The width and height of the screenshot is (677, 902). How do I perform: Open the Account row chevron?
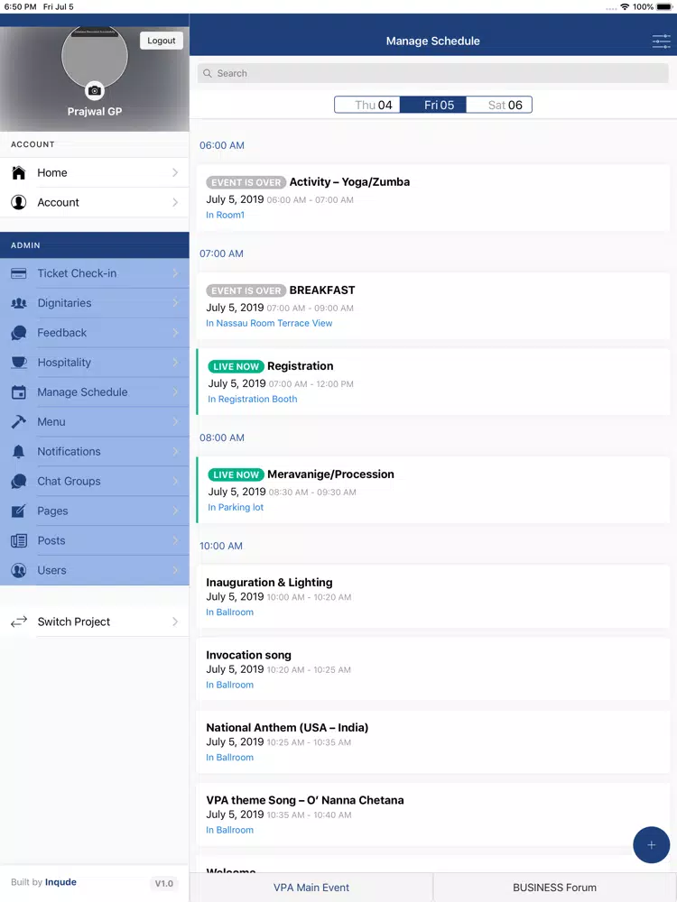coord(175,203)
